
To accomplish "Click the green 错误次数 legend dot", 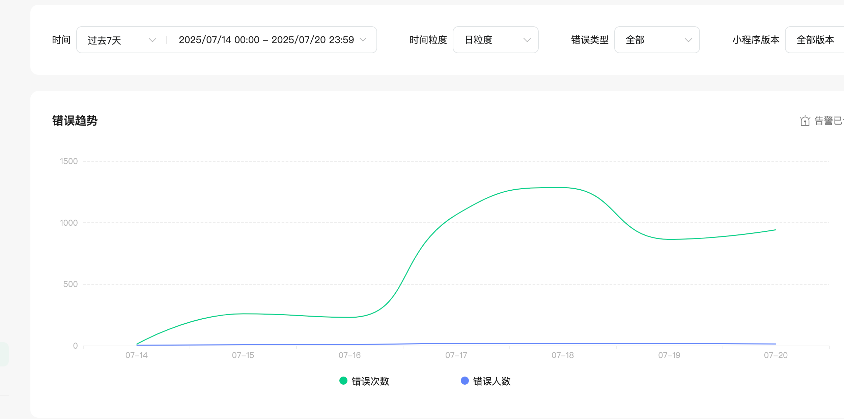I will pos(343,381).
